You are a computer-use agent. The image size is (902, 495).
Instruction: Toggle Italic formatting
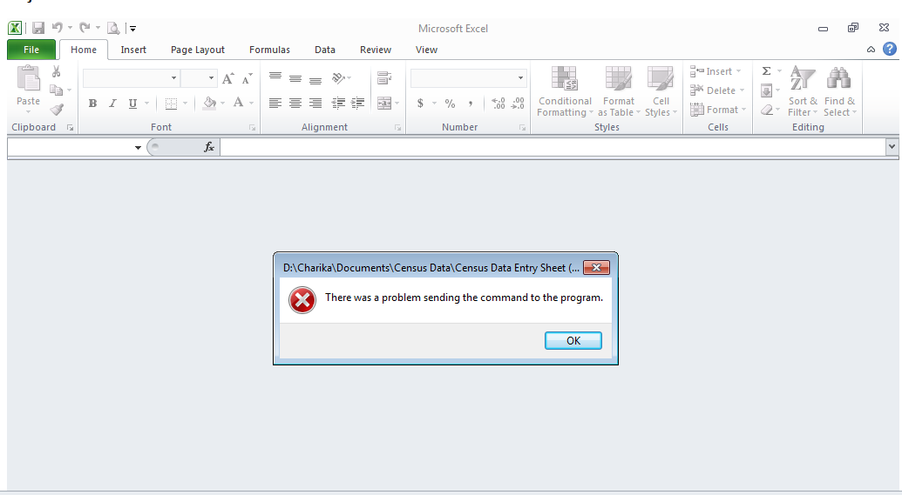click(112, 104)
